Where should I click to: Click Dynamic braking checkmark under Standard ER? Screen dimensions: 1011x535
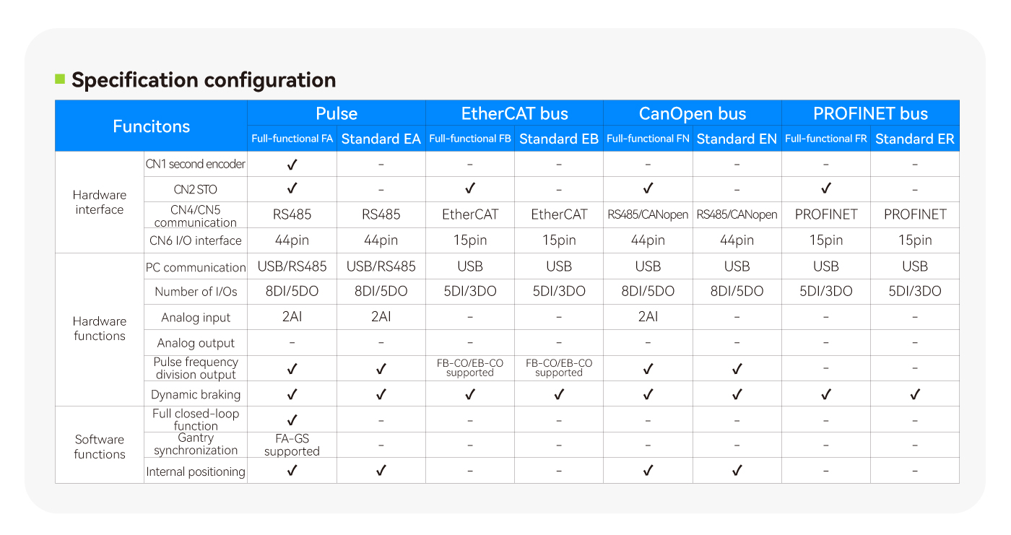tap(915, 394)
